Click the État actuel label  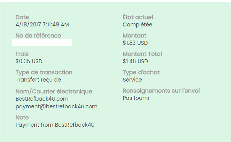138,17
